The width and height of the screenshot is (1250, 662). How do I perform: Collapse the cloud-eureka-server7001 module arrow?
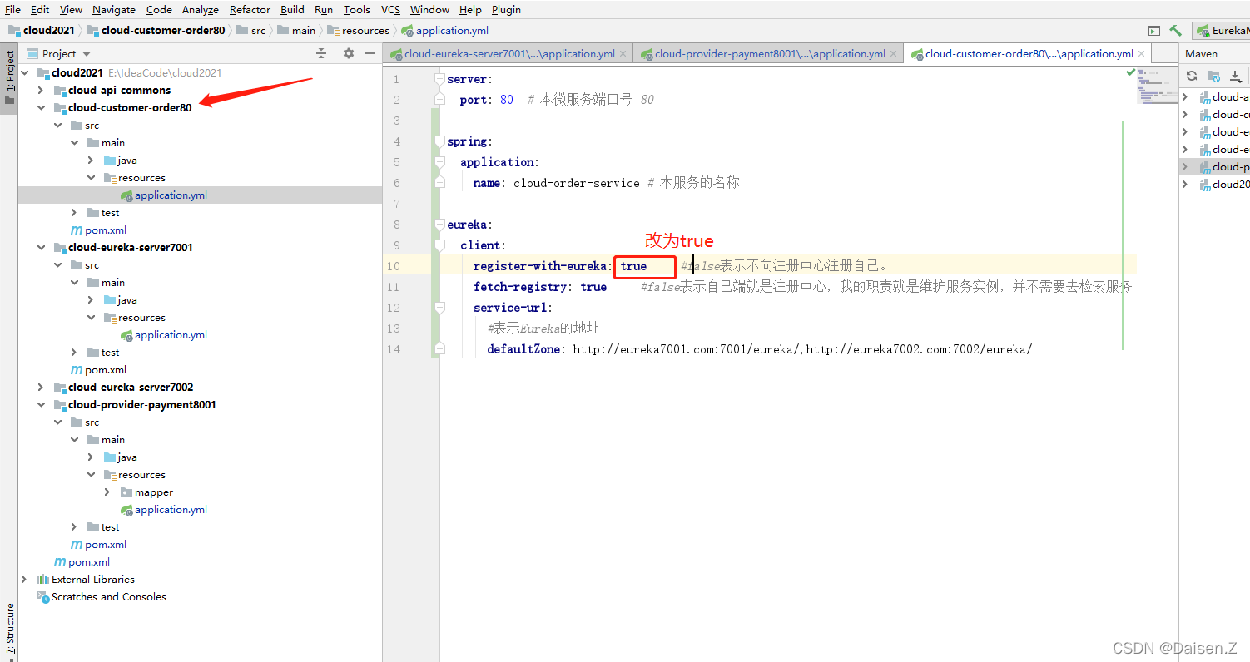pos(42,247)
